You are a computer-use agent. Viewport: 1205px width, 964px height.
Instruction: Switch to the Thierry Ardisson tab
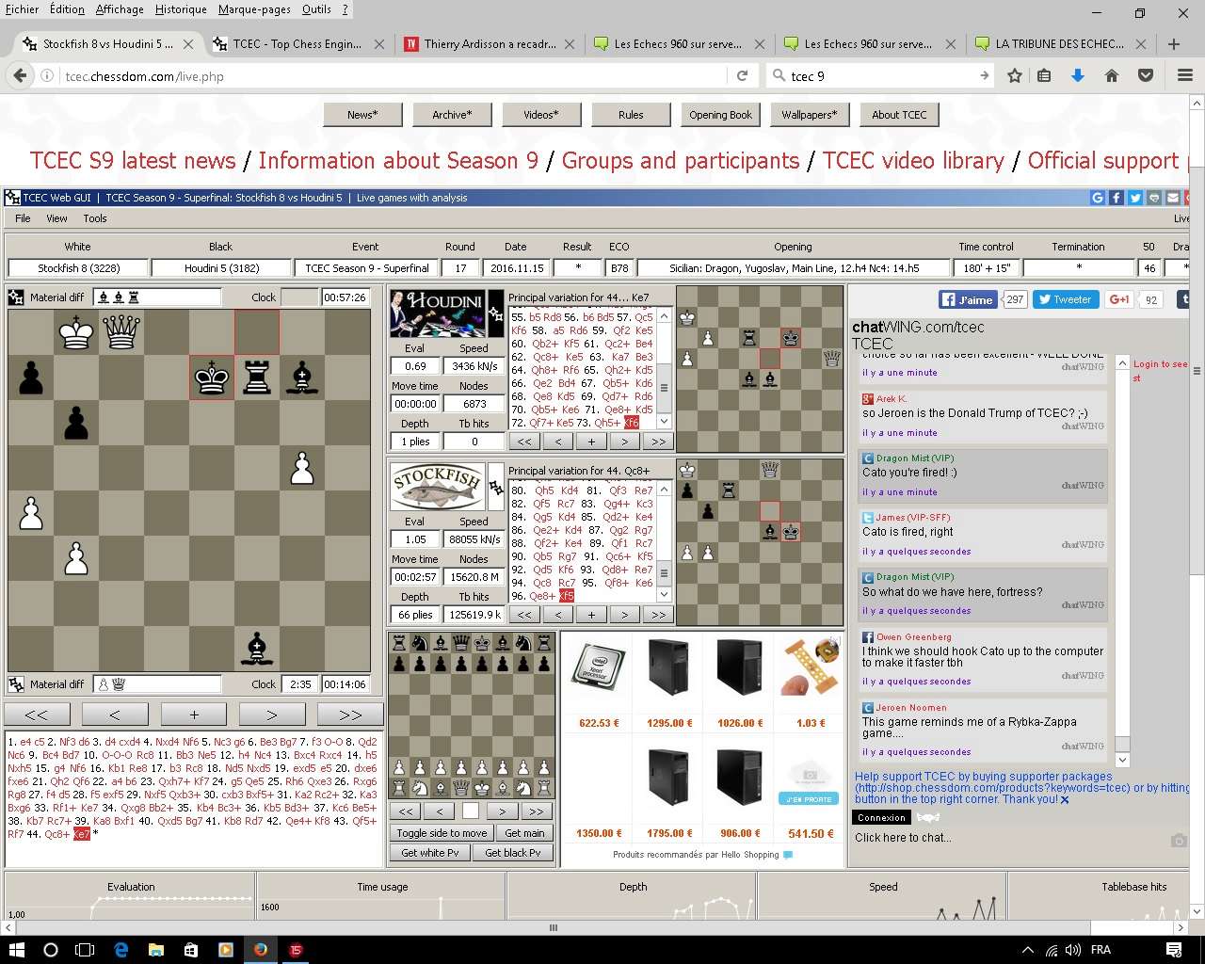click(489, 43)
